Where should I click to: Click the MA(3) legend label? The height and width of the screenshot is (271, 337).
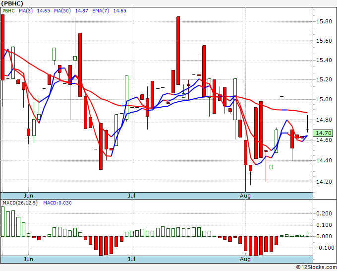26,11
